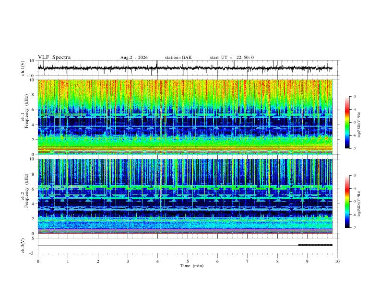Click the ch.2 spectrogram green band near 6 kHz

coord(185,187)
